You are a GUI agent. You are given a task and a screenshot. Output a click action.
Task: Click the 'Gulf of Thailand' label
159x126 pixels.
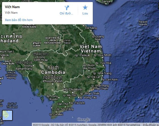(x=12, y=105)
